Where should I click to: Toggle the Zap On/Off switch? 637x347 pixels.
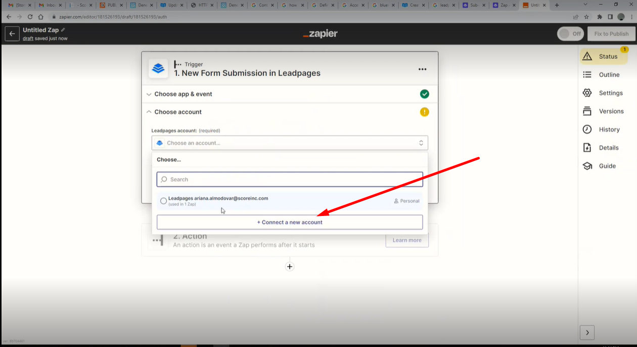[x=570, y=34]
